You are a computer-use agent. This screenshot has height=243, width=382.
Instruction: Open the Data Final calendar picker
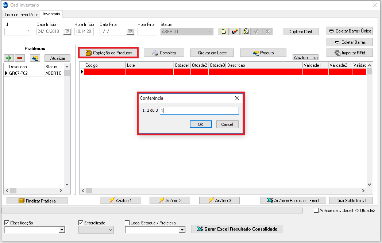coord(130,32)
